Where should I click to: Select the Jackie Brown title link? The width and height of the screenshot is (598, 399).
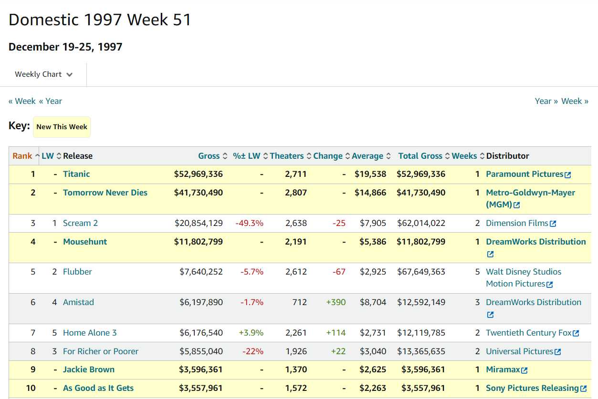[x=89, y=369]
